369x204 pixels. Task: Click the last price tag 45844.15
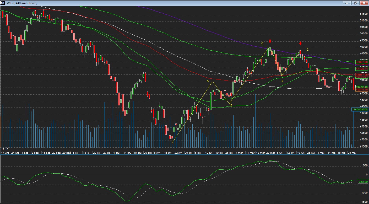coord(362,90)
